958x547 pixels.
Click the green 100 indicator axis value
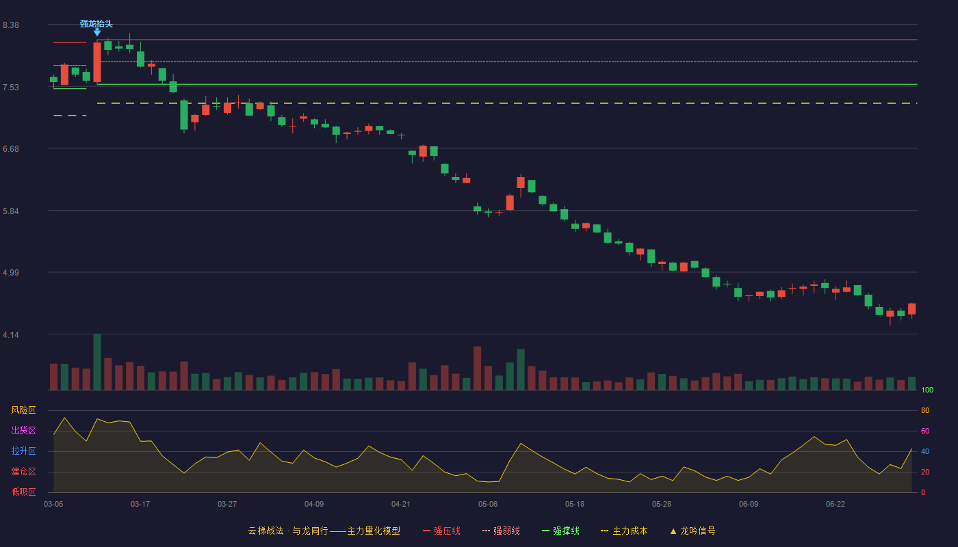[927, 390]
